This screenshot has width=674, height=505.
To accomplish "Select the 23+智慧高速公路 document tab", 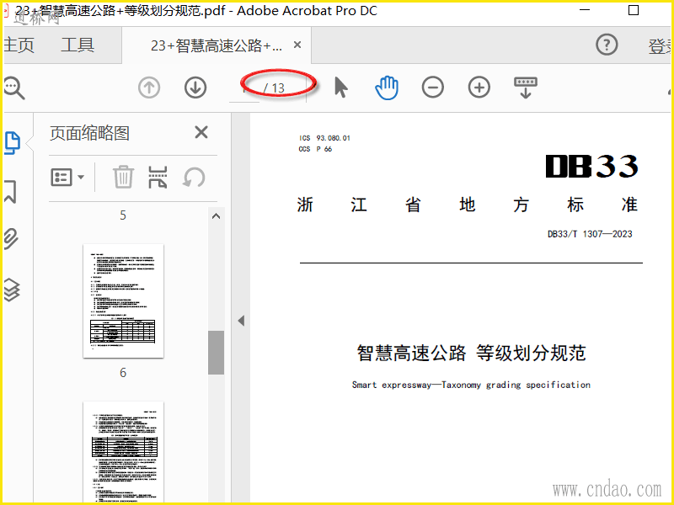I will (217, 45).
